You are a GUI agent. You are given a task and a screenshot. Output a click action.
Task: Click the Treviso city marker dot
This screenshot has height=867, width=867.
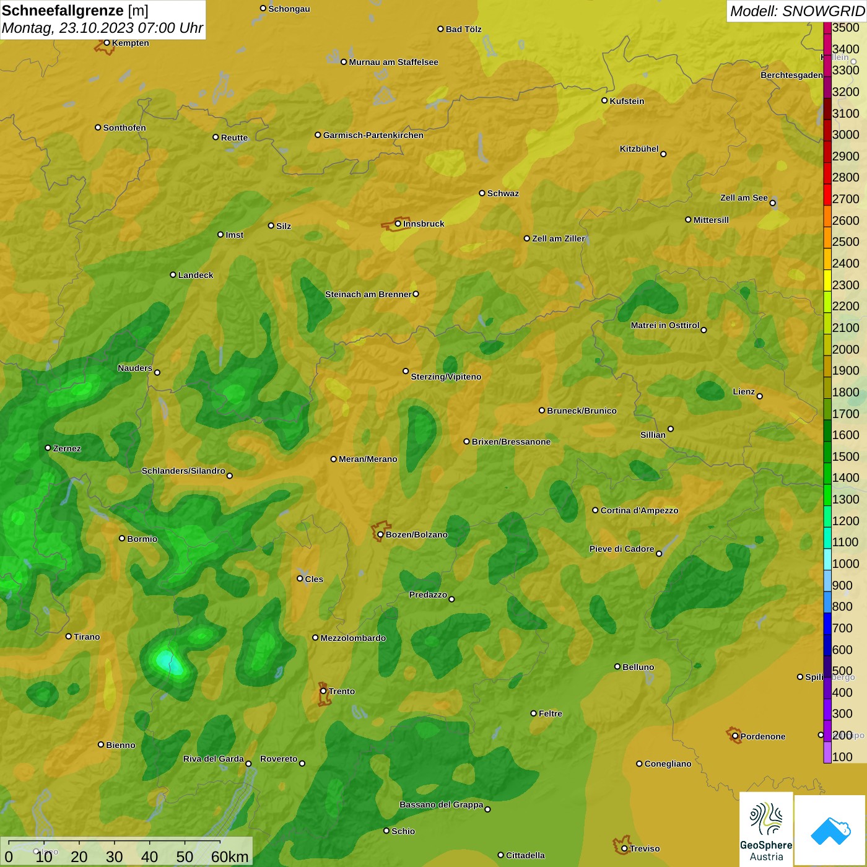coord(624,848)
